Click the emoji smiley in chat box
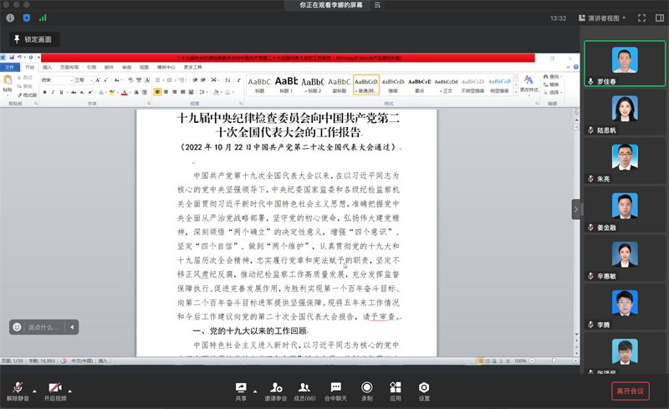This screenshot has height=409, width=669. (17, 327)
